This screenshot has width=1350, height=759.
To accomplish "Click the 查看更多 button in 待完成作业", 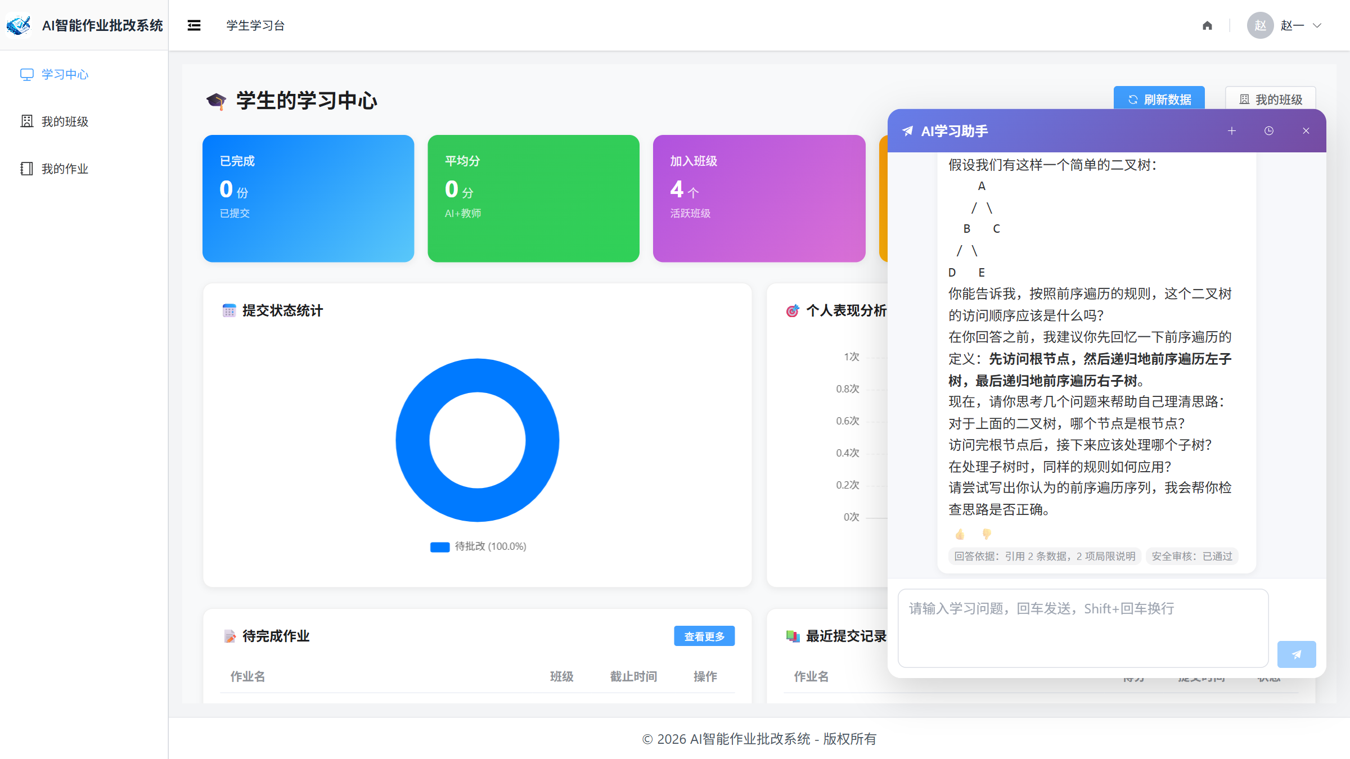I will coord(704,636).
